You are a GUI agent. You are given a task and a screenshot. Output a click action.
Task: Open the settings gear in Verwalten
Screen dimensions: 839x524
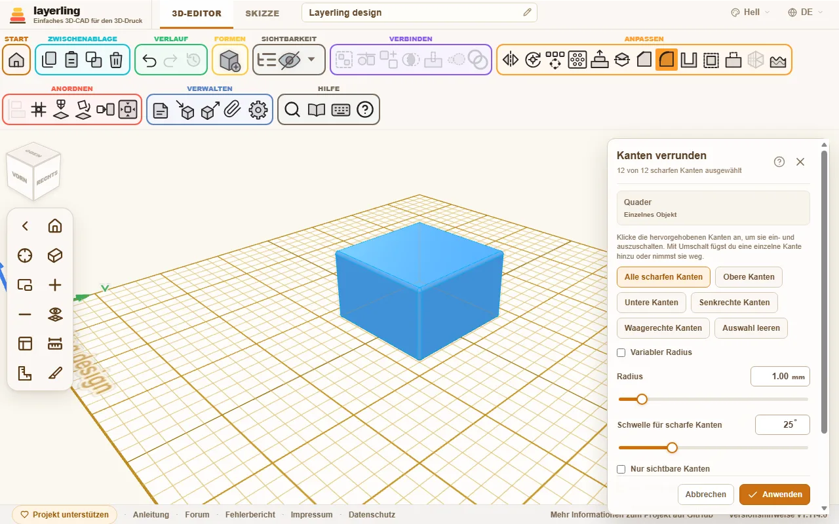[x=259, y=109]
